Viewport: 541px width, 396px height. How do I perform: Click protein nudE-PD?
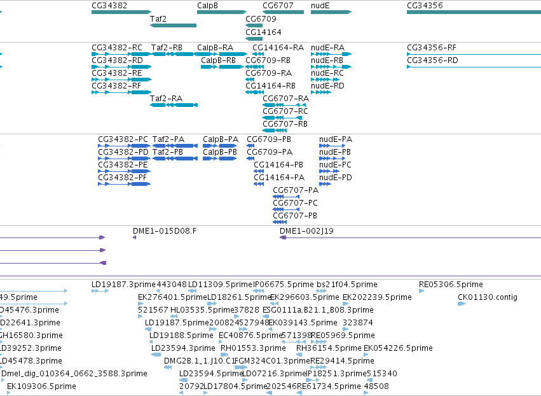point(336,178)
